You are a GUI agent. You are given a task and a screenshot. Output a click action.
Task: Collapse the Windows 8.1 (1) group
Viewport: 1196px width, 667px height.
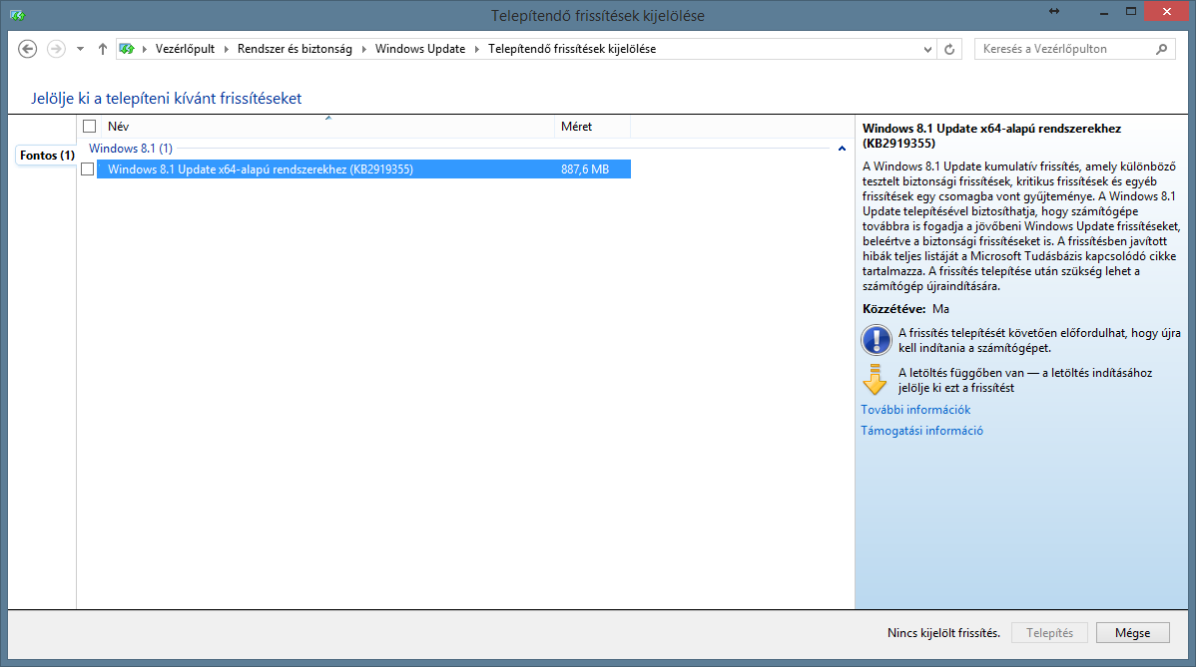pyautogui.click(x=842, y=149)
